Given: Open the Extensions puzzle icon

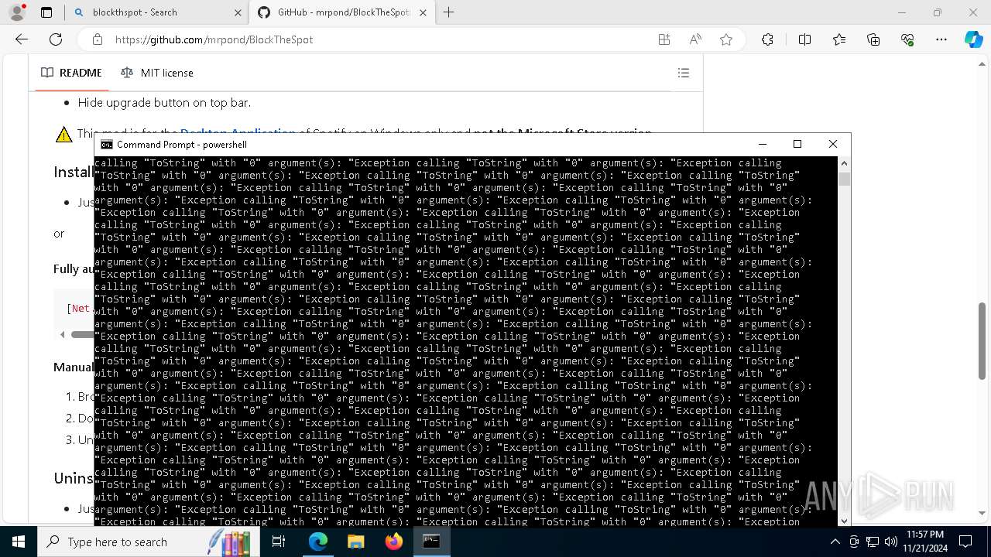Looking at the screenshot, I should [x=767, y=39].
